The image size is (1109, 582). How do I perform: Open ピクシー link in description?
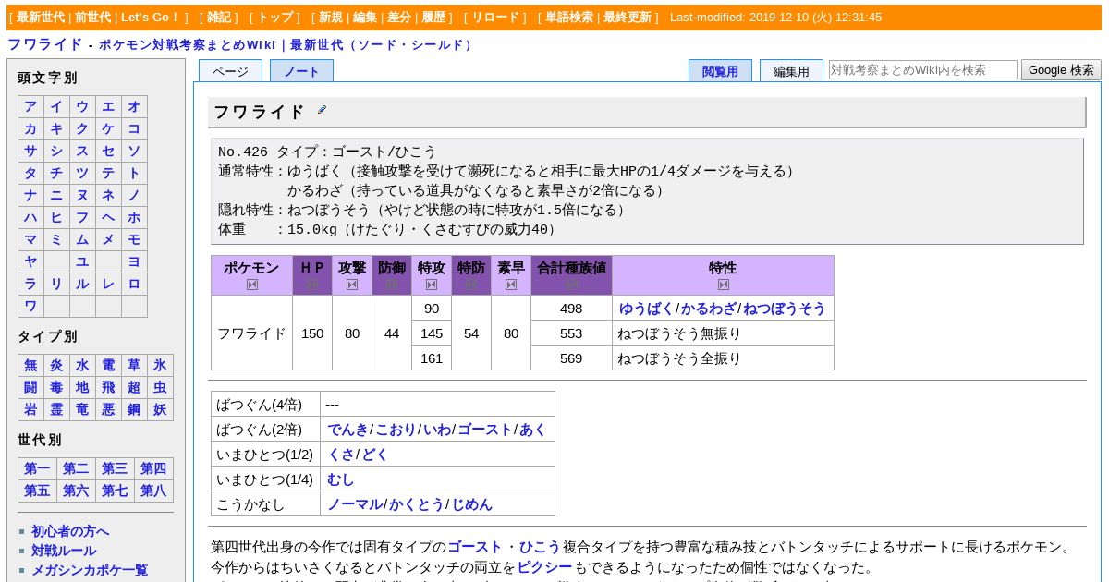[544, 567]
